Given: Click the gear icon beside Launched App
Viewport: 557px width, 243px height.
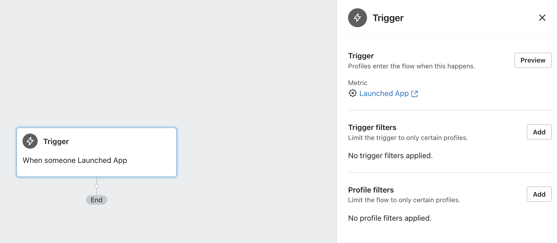Looking at the screenshot, I should tap(352, 93).
